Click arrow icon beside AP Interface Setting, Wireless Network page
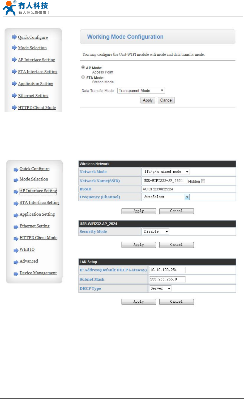Viewport: 244px width, 399px height. click(x=16, y=192)
